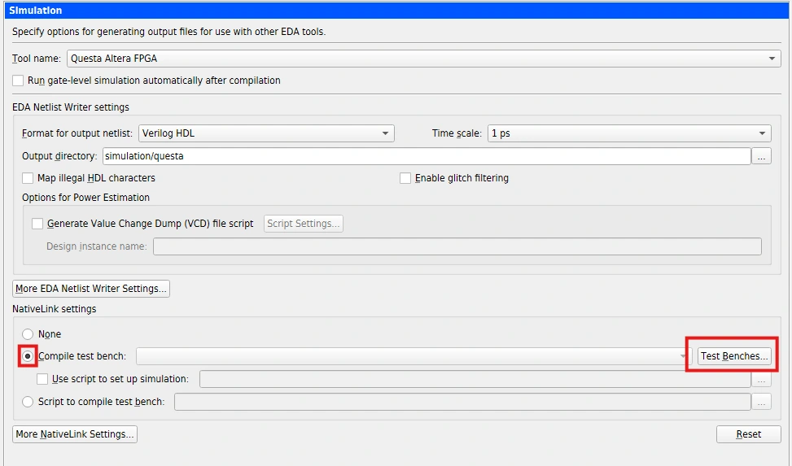Check Map illegal HDL characters
The width and height of the screenshot is (792, 466).
click(28, 178)
